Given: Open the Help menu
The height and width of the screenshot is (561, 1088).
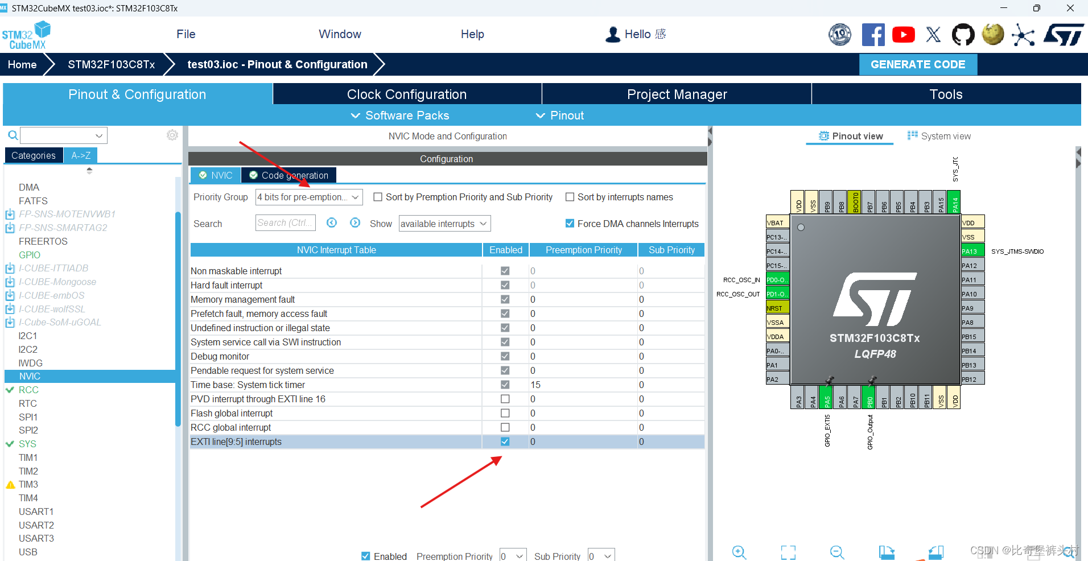Looking at the screenshot, I should pos(472,34).
